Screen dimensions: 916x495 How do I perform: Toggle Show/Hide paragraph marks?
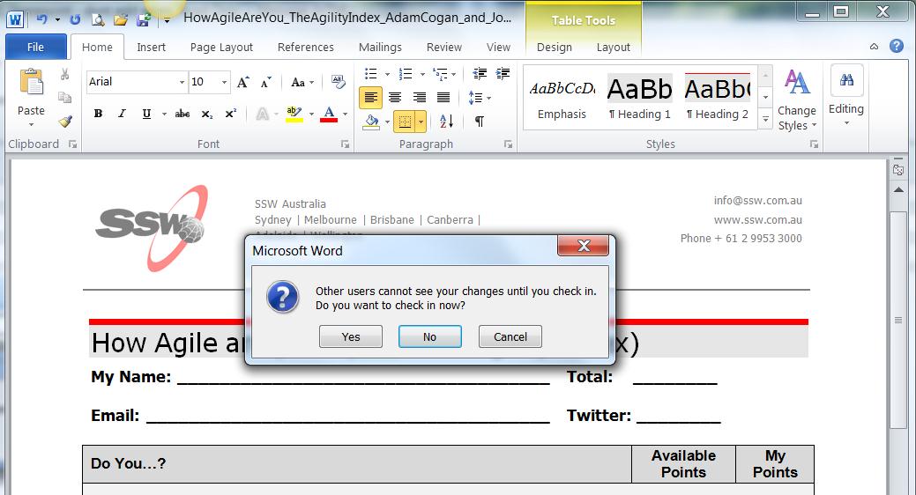coord(479,121)
